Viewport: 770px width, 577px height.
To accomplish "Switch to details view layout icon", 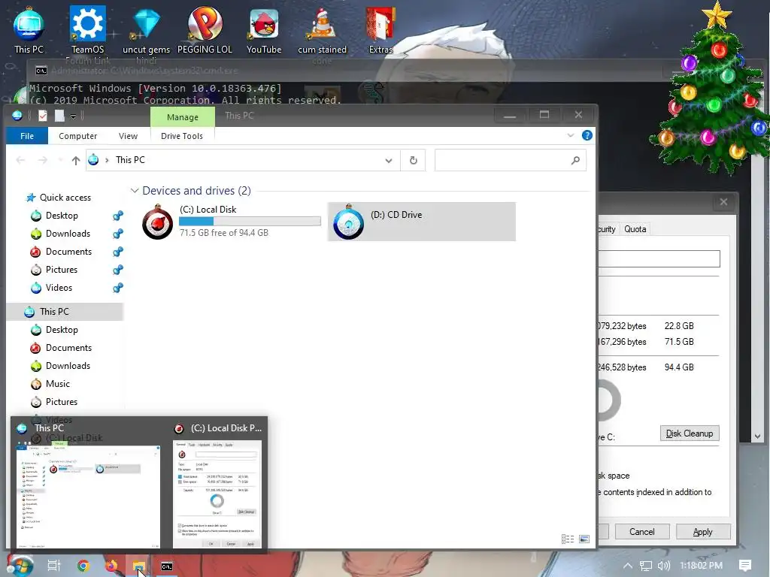I will click(568, 539).
